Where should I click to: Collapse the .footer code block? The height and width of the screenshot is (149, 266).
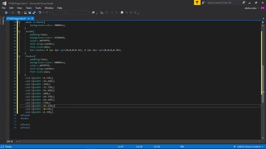(x=19, y=56)
